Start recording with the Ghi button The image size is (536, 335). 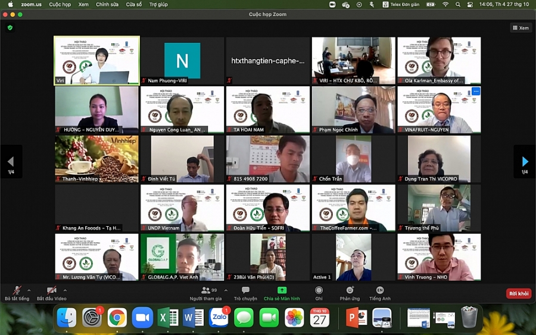[x=319, y=291]
